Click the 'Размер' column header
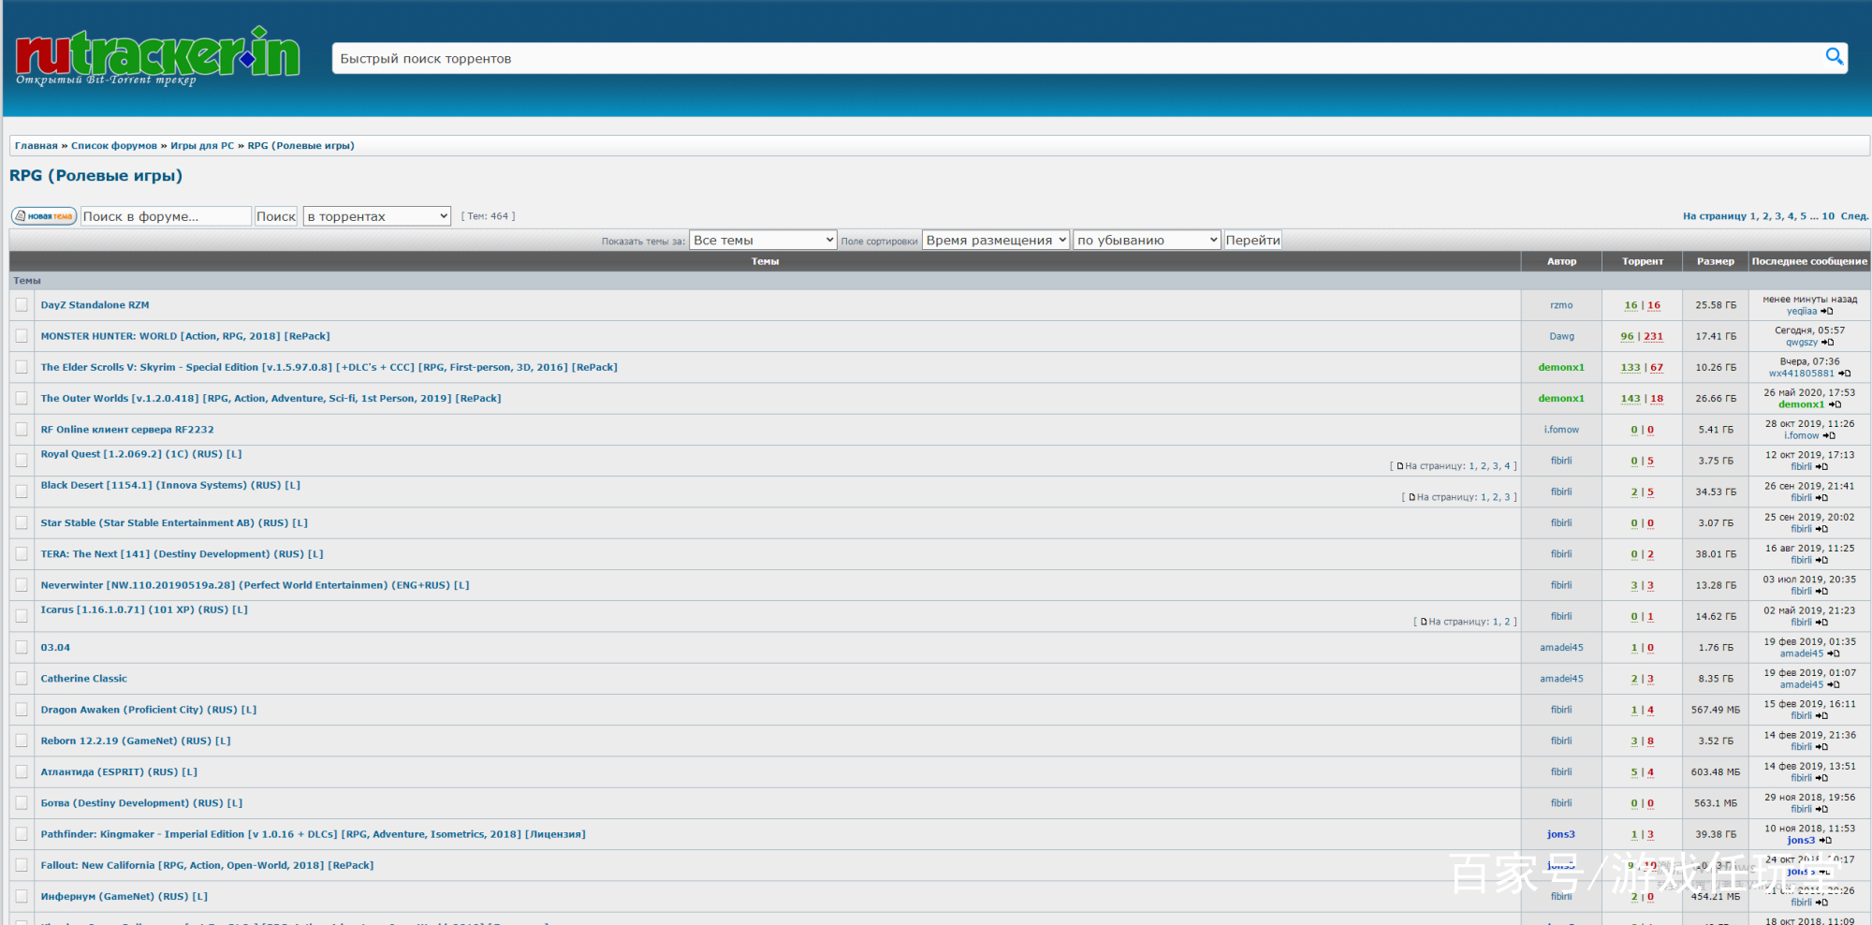This screenshot has width=1872, height=925. coord(1716,261)
